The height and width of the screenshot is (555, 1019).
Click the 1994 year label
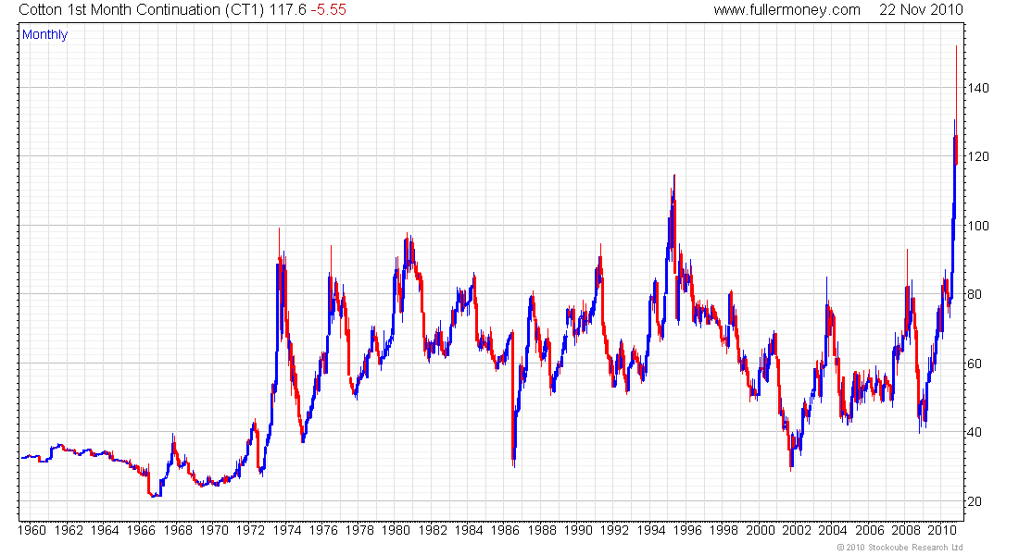pyautogui.click(x=650, y=530)
